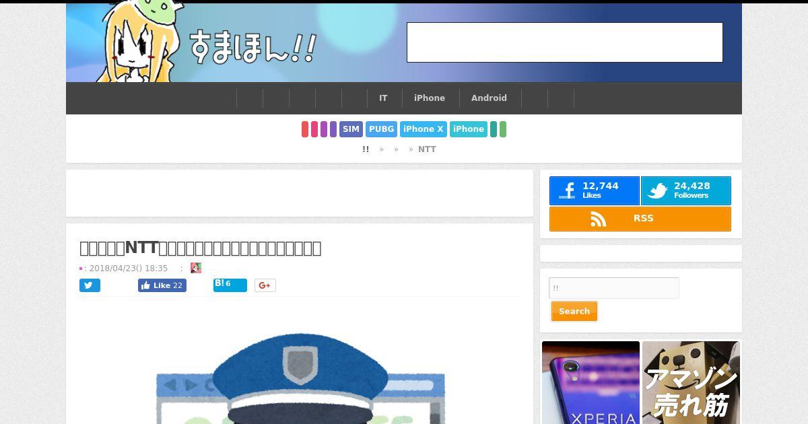Open the iPhone navigation menu item

point(430,98)
